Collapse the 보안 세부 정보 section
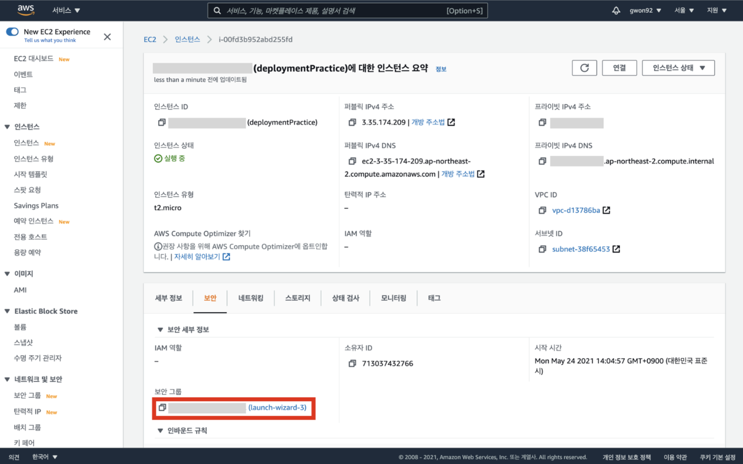 pos(160,330)
